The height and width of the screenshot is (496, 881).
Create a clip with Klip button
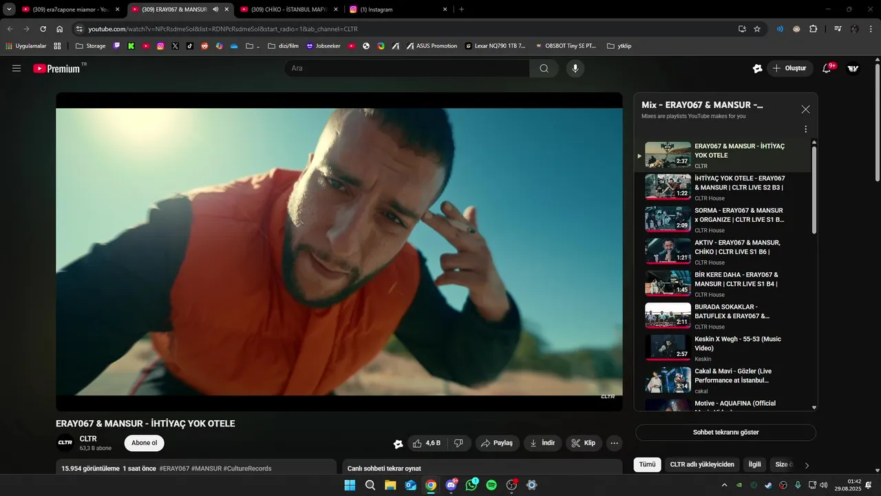pos(584,443)
